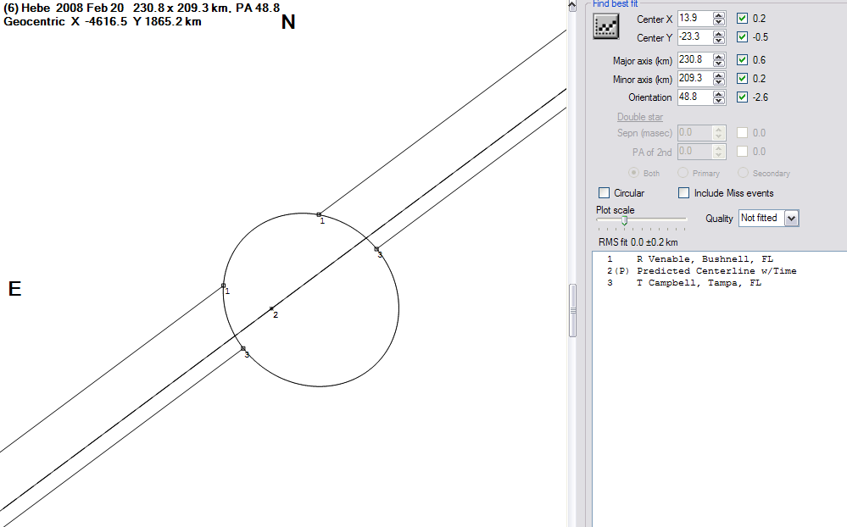Enable the Circular checkbox
Viewport: 847px width, 527px height.
click(x=605, y=193)
